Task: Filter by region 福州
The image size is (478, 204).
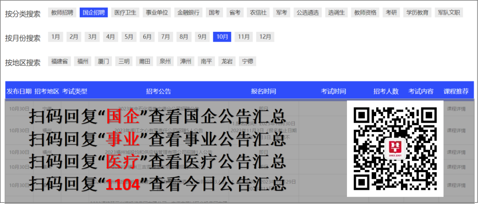Action: [x=83, y=61]
